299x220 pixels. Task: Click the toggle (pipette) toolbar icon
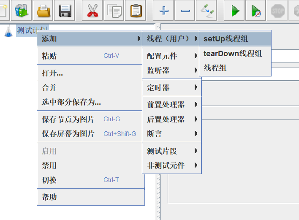206,11
